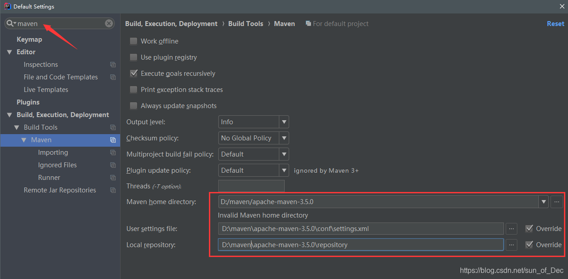
Task: Click the Reset link
Action: pos(555,24)
